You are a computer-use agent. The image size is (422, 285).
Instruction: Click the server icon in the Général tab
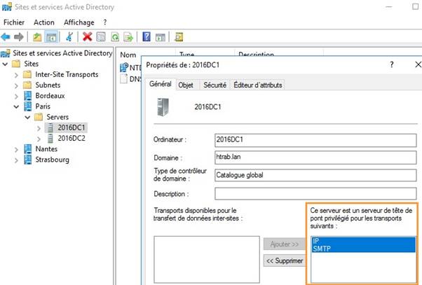(163, 107)
